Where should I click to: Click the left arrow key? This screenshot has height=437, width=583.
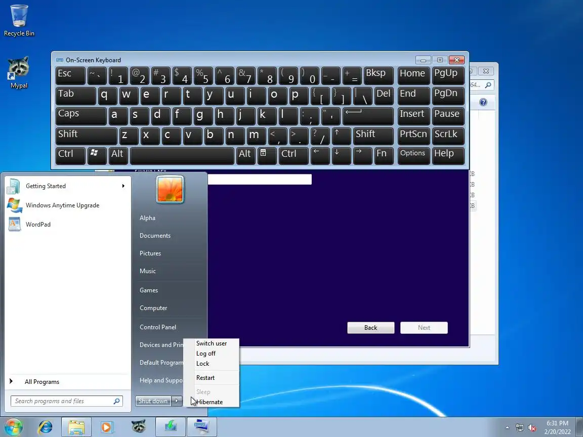320,156
